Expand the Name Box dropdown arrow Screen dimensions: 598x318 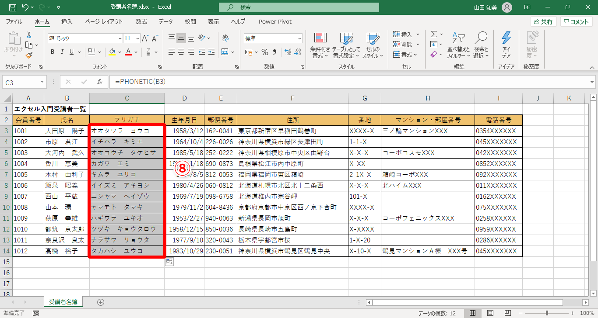click(x=42, y=82)
